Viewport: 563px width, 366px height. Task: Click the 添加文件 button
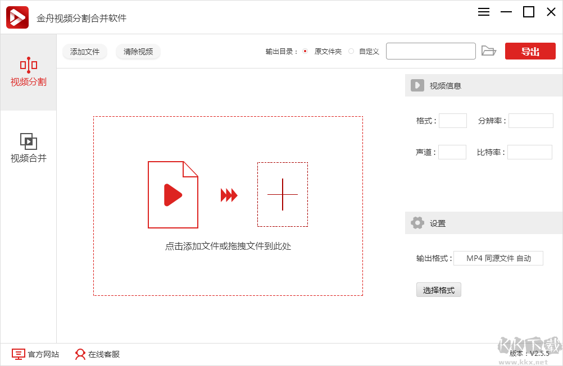click(x=84, y=51)
